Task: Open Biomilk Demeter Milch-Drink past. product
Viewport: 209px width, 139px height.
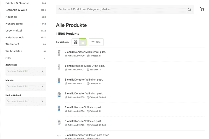Action: (85, 52)
